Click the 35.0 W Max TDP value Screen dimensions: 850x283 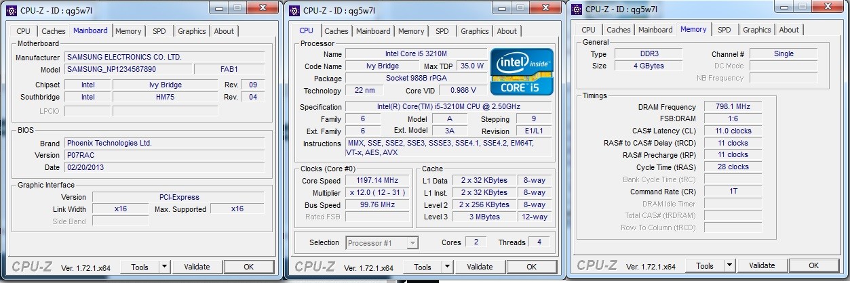(471, 66)
